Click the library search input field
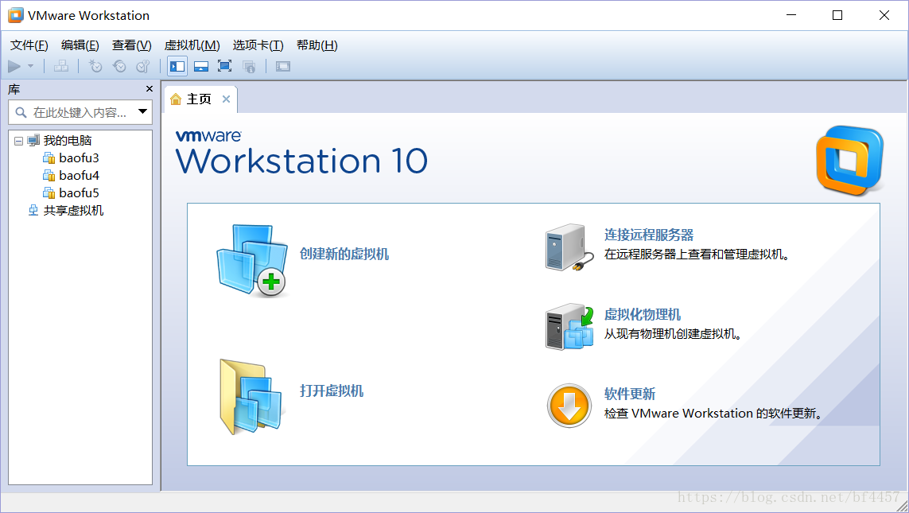 point(80,112)
